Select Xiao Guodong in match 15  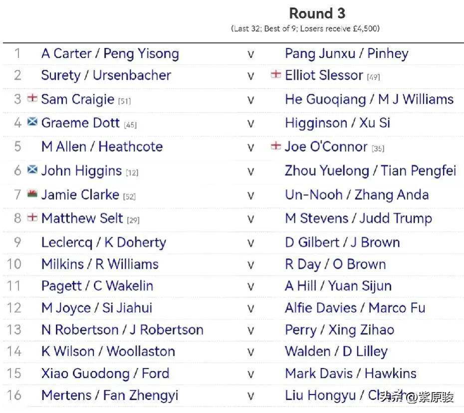click(x=85, y=374)
